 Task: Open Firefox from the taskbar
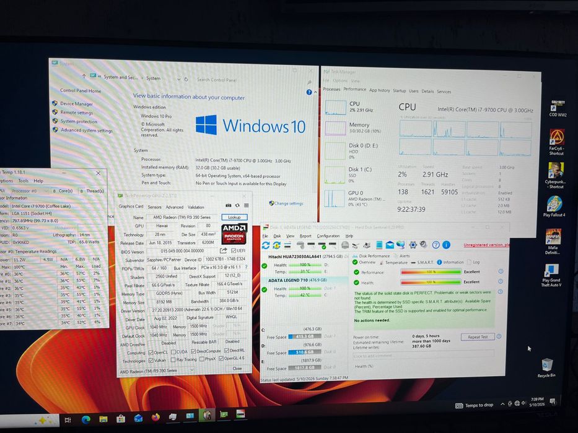pyautogui.click(x=155, y=418)
